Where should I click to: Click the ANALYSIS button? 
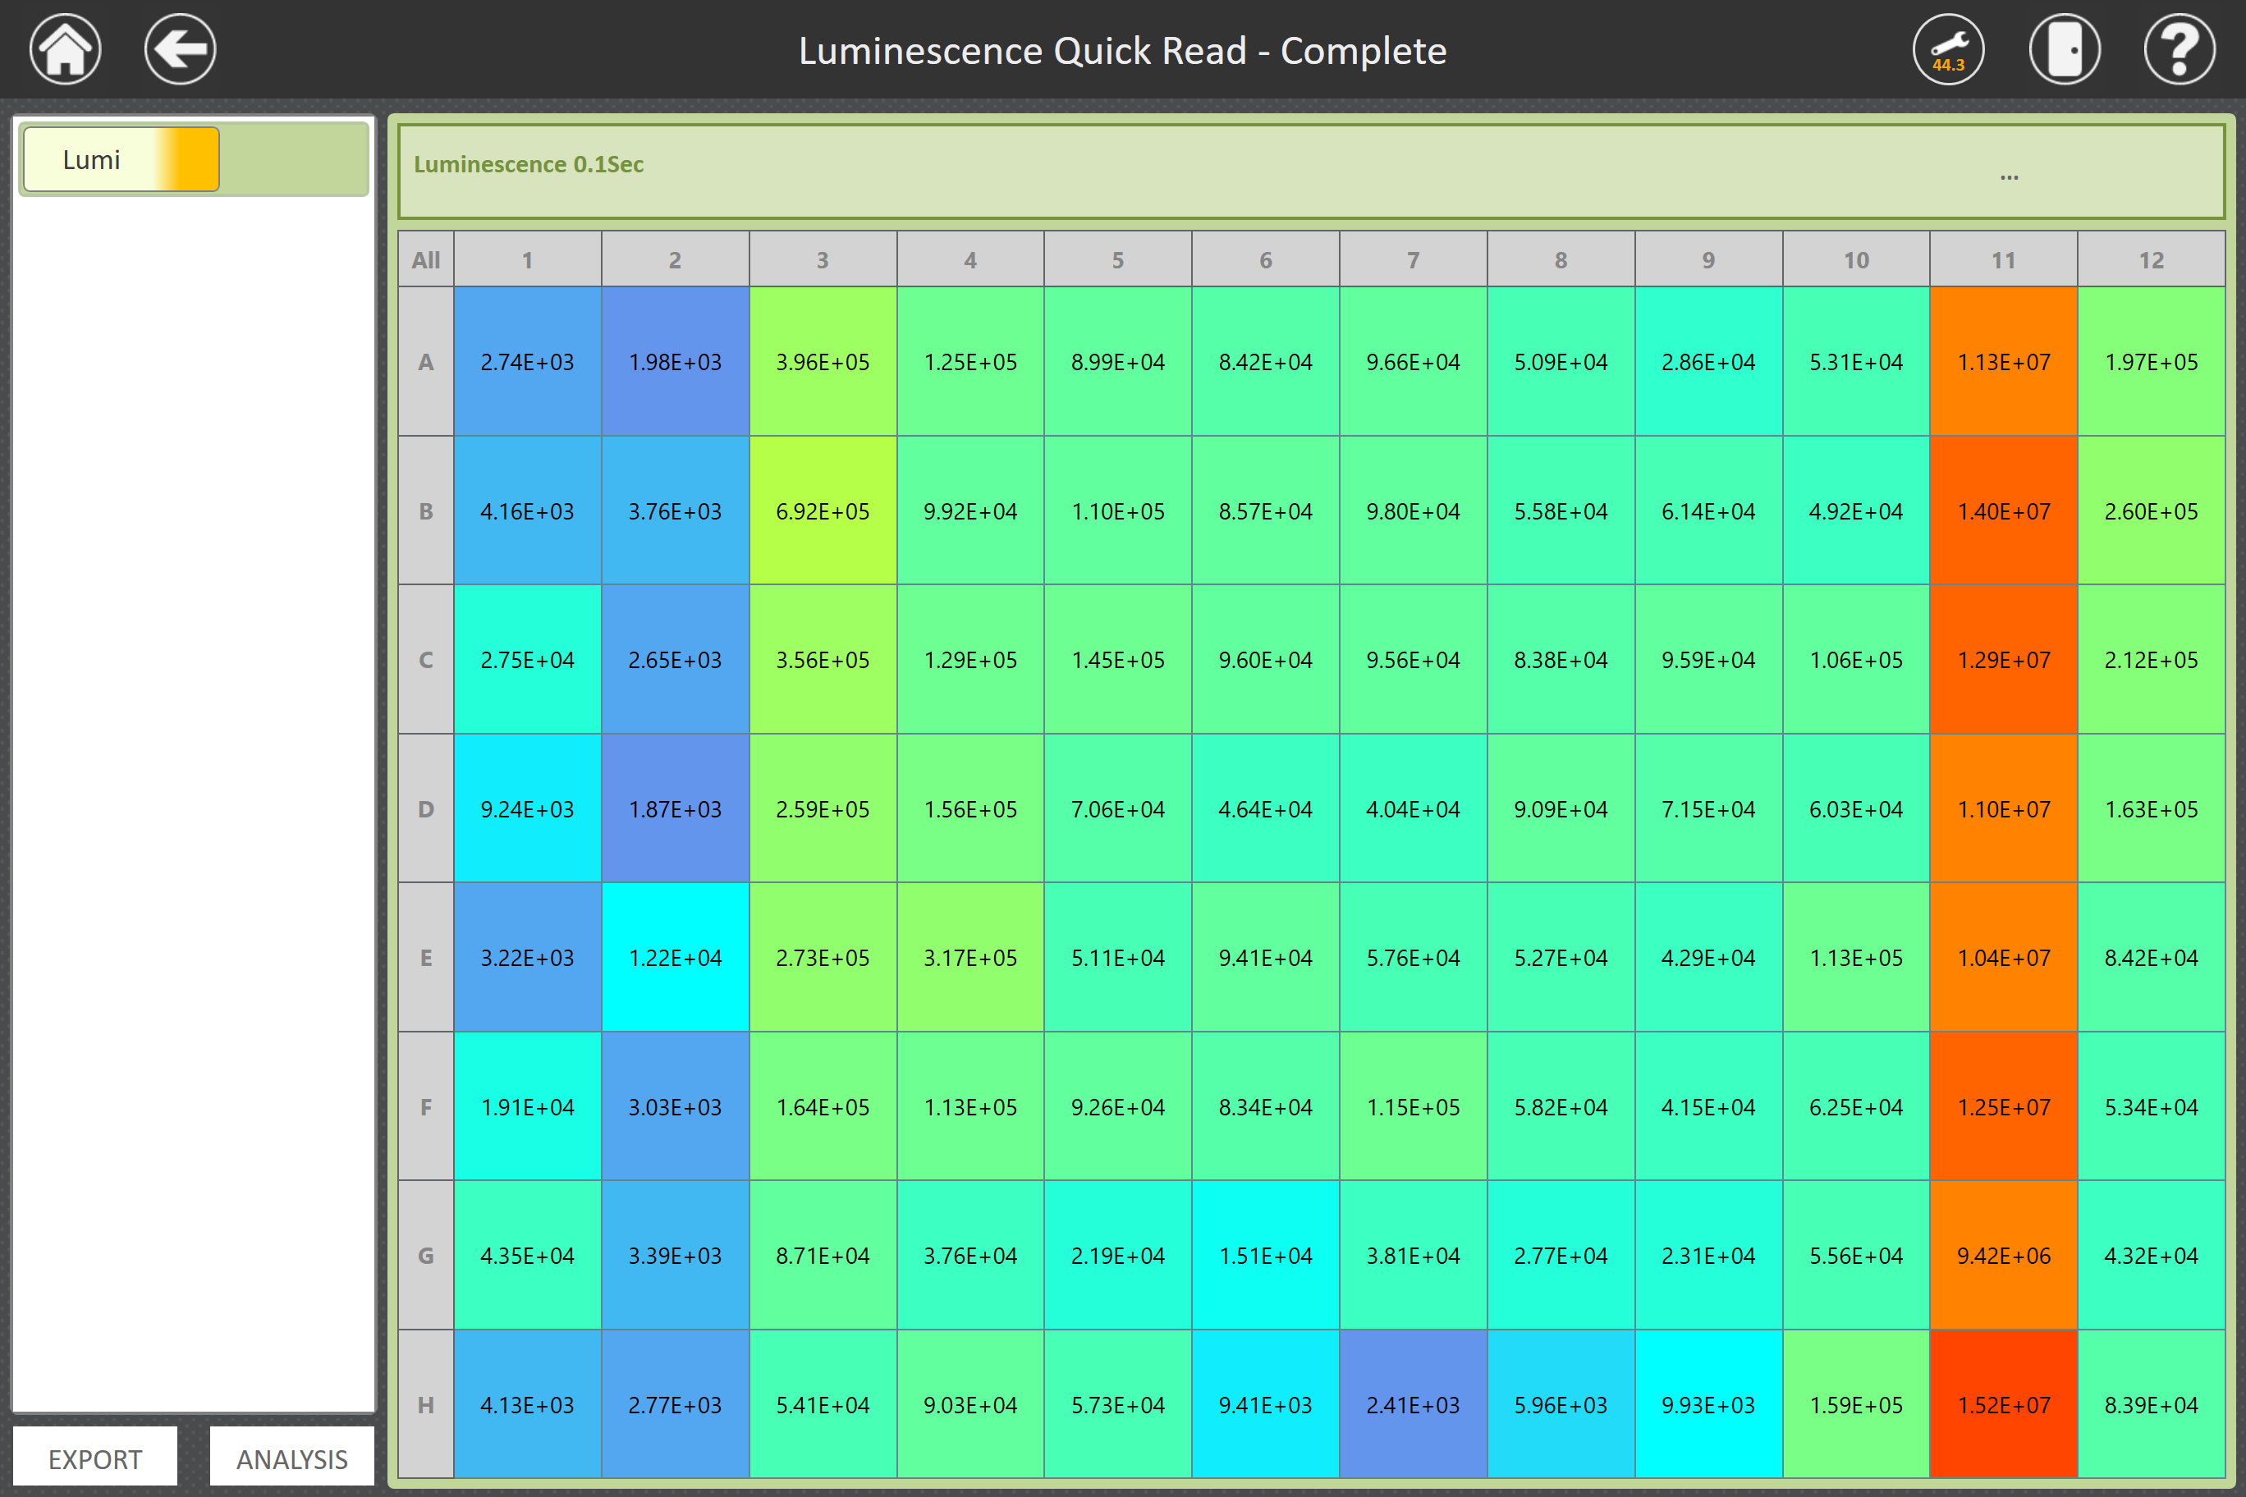coord(291,1458)
